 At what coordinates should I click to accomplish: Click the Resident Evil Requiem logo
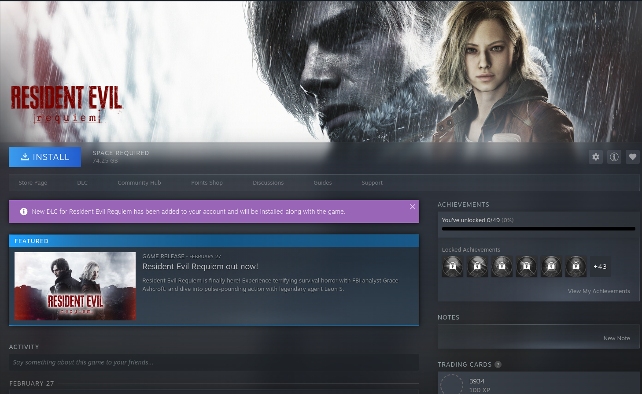[x=67, y=104]
